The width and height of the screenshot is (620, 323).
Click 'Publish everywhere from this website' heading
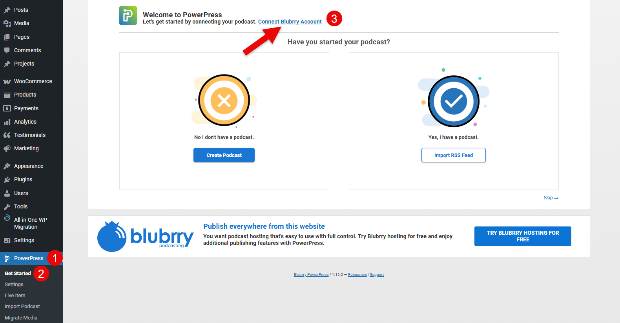coord(264,226)
